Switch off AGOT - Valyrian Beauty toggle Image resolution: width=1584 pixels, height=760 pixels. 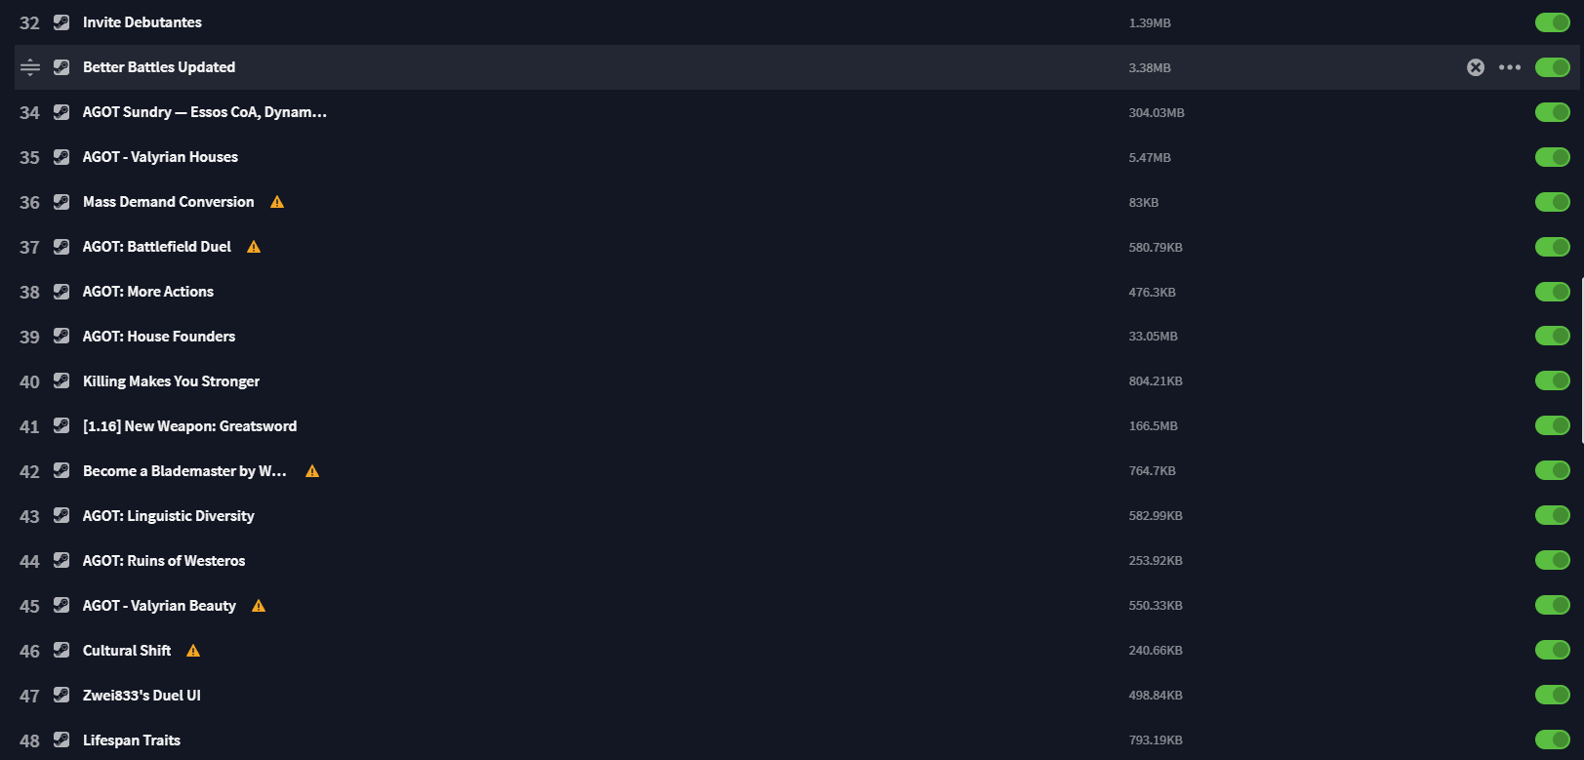pyautogui.click(x=1552, y=605)
